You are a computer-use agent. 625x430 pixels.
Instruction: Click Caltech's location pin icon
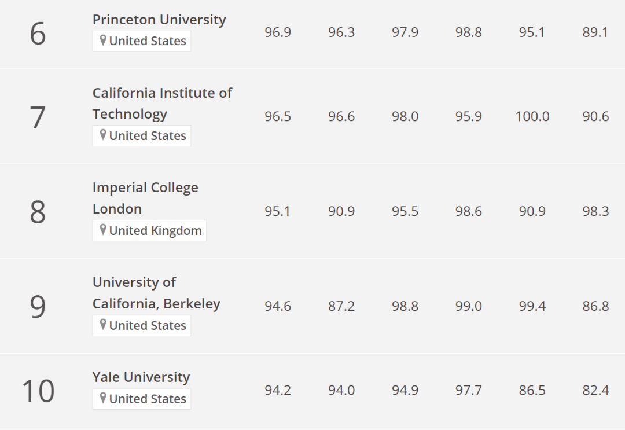tap(103, 135)
